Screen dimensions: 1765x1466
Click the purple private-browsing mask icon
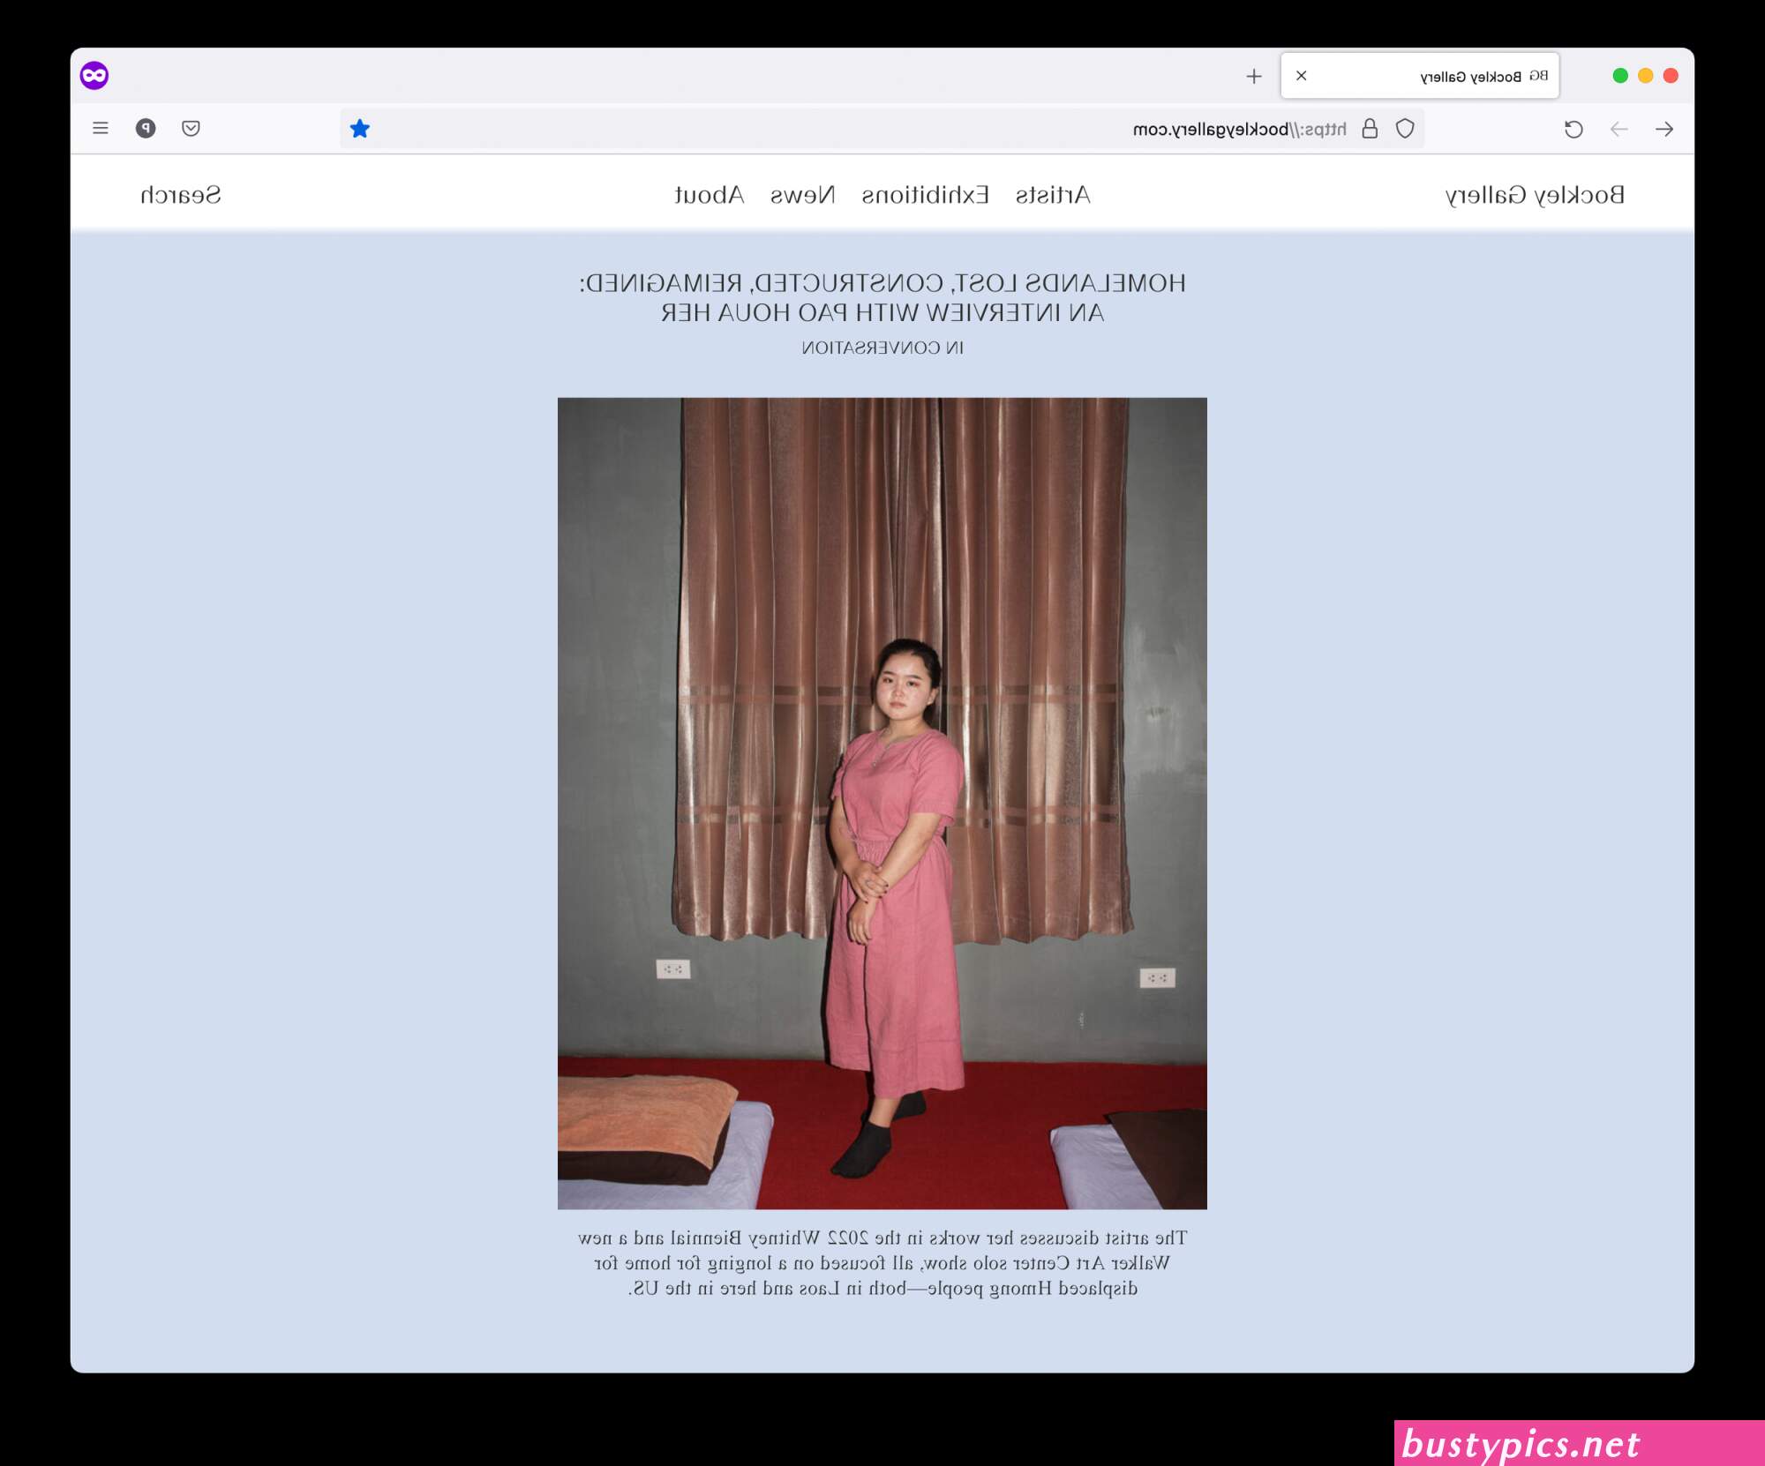(x=94, y=76)
